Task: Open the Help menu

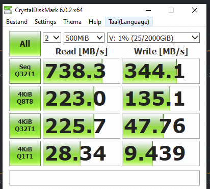Action: coord(95,22)
